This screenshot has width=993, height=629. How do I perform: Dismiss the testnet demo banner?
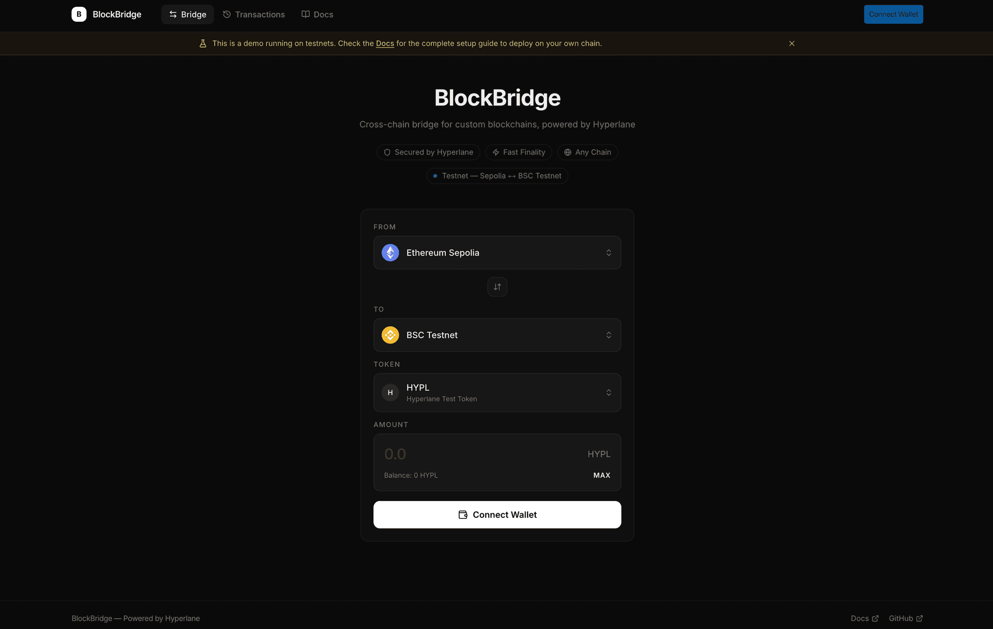(791, 43)
